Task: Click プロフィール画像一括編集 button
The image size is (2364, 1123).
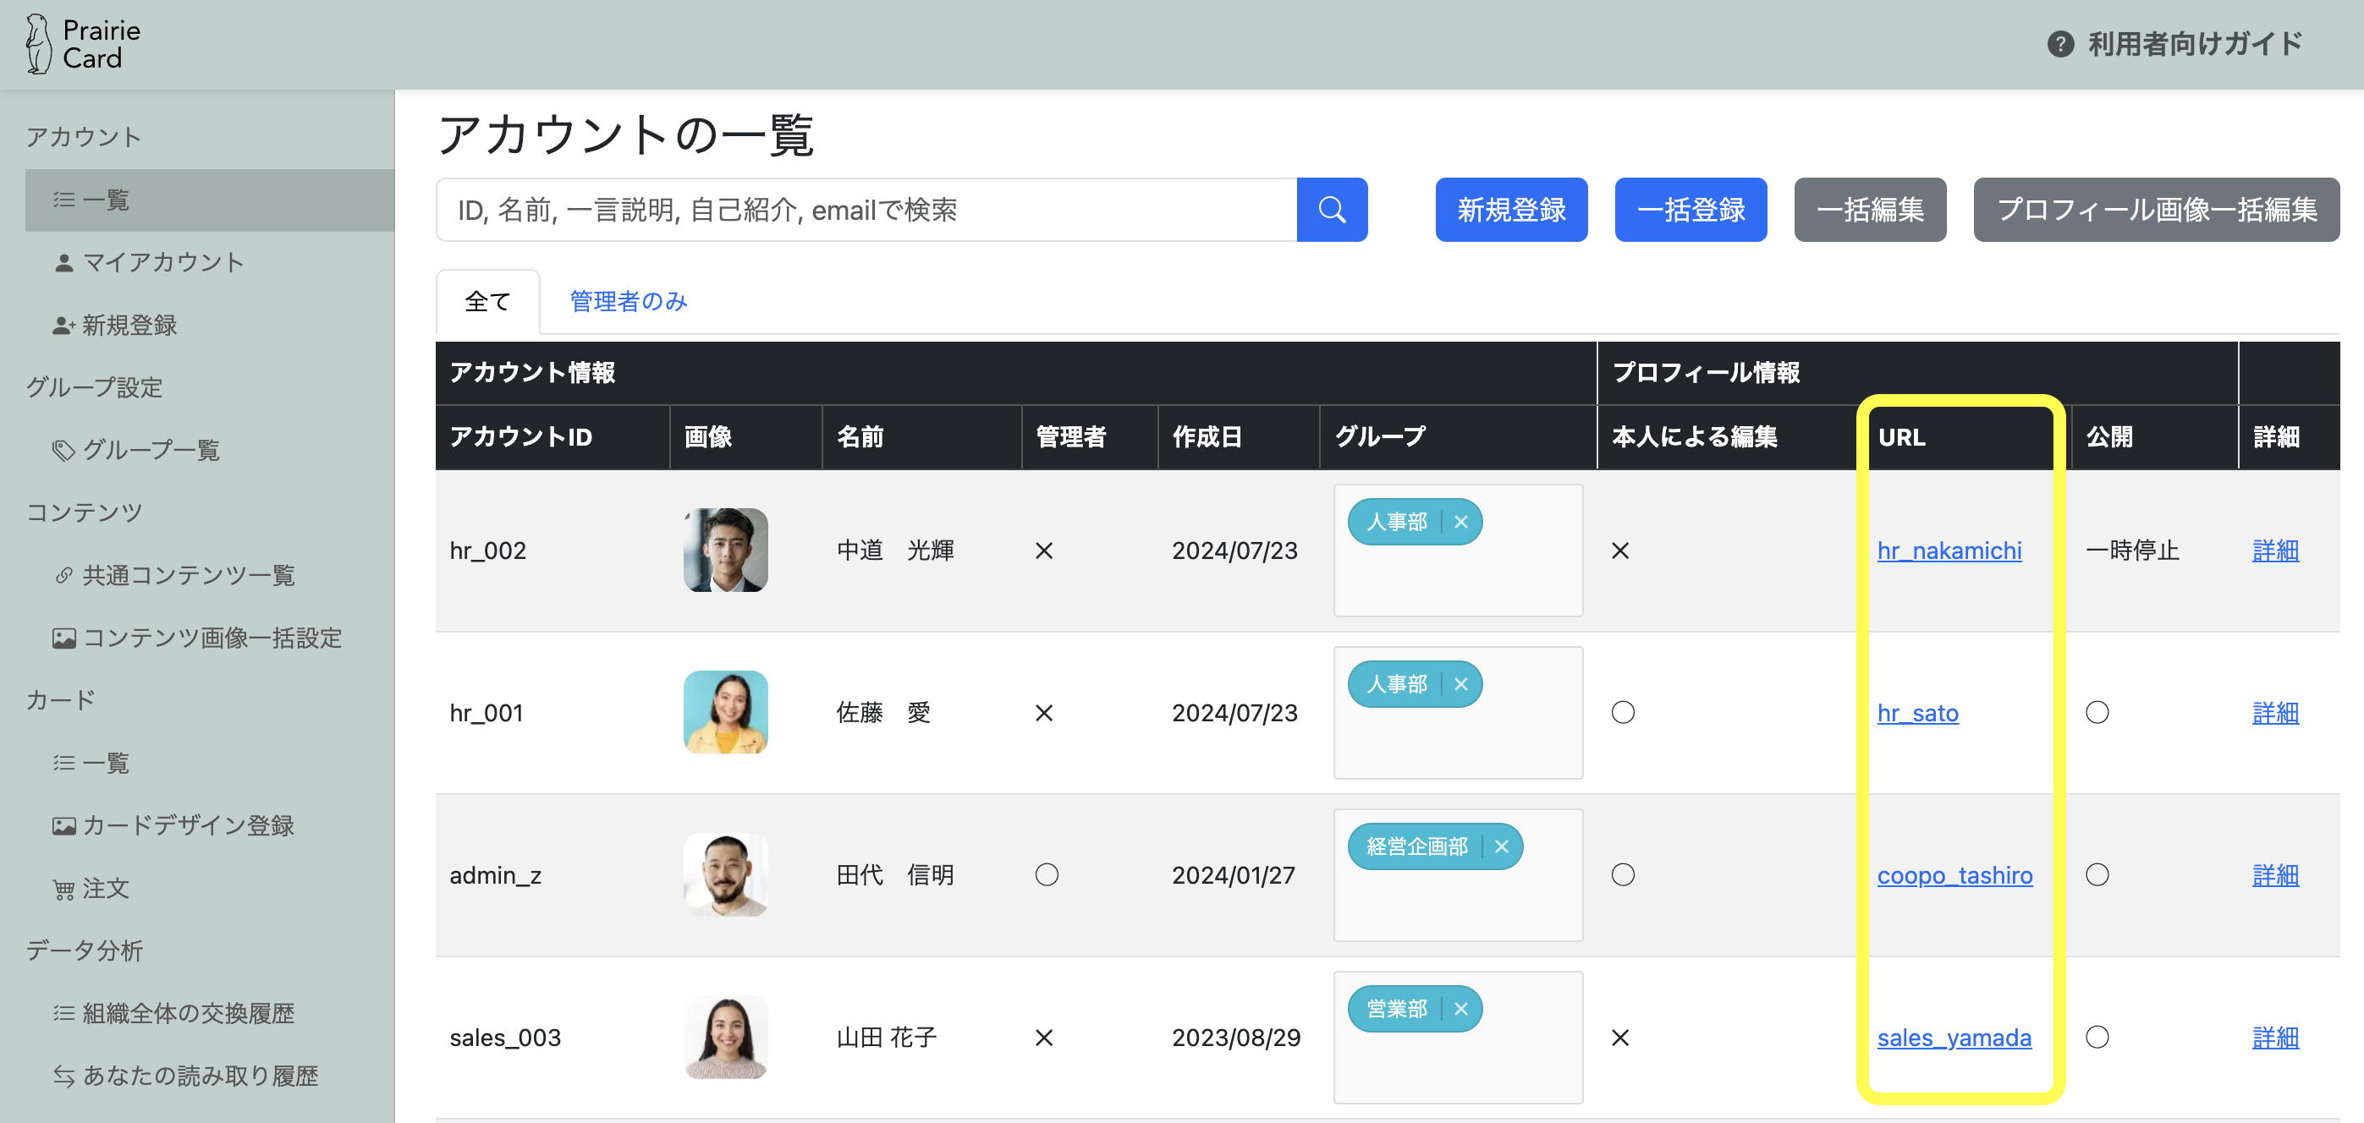Action: click(x=2156, y=210)
